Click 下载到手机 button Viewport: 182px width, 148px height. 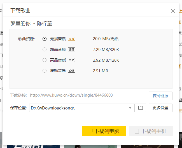(151, 131)
